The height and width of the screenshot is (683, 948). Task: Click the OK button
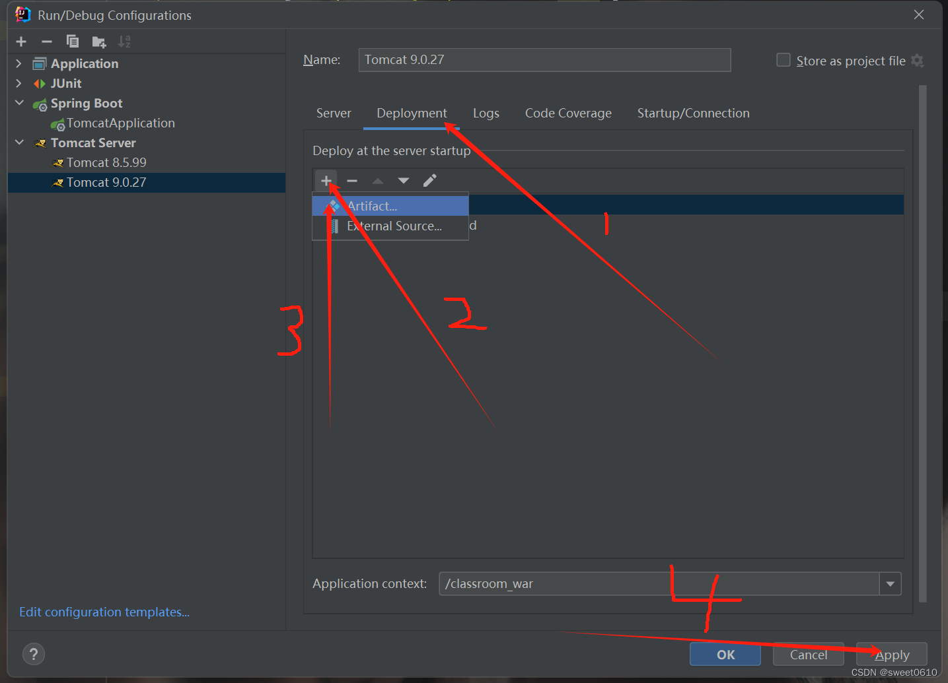(725, 655)
